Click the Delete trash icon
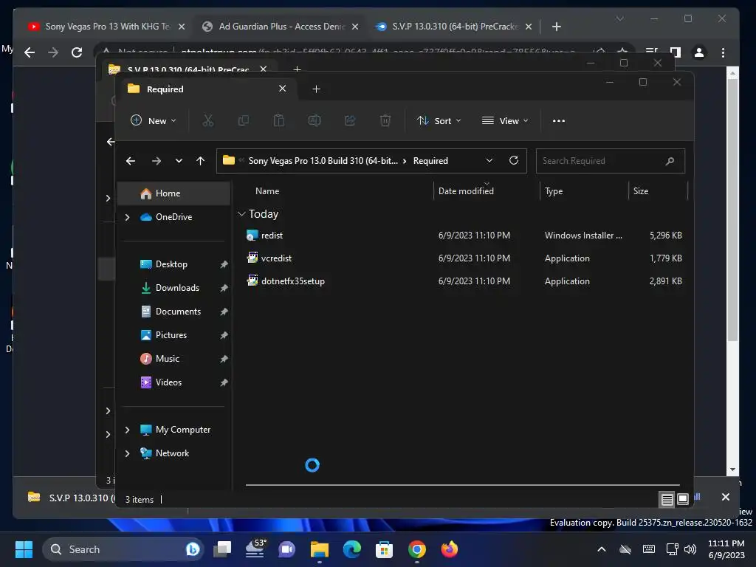The height and width of the screenshot is (567, 756). tap(385, 120)
